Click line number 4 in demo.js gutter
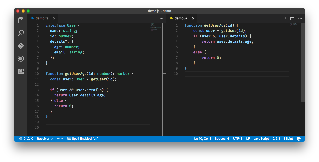319x162 pixels. 177,41
